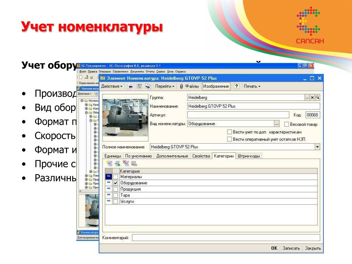Click the Изображение toolbar button
Screen dimensions: 352x264
[216, 86]
